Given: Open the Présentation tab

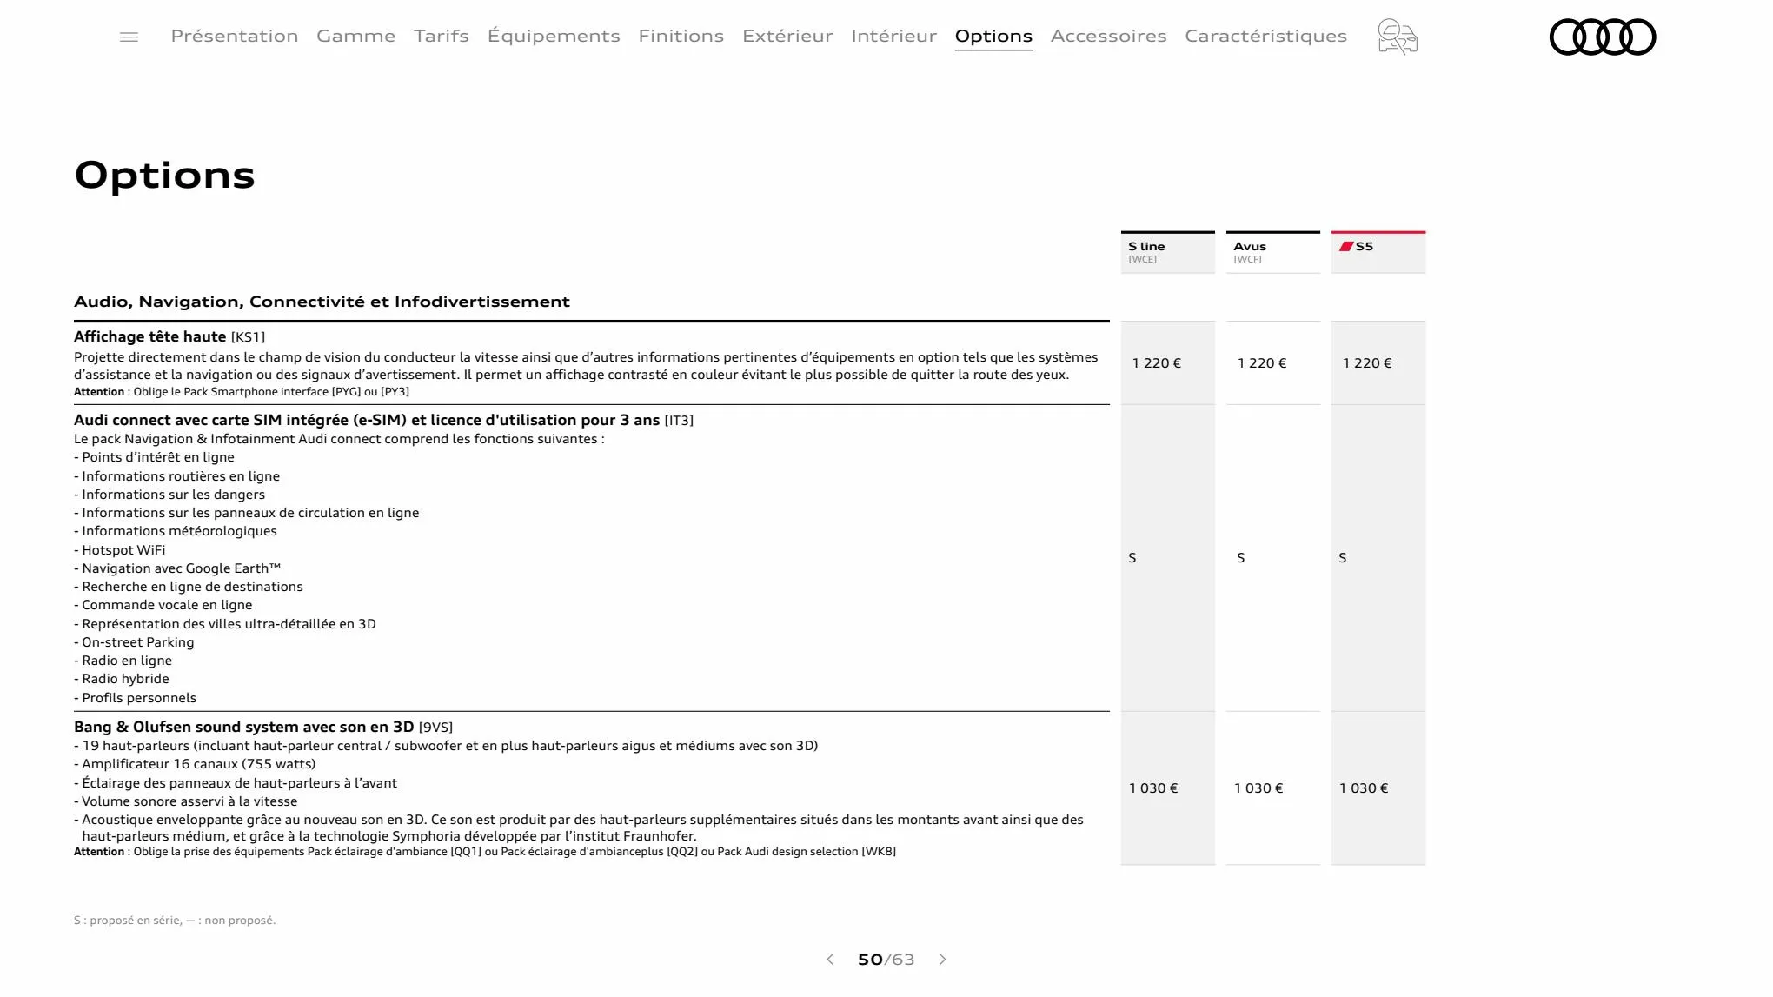Looking at the screenshot, I should [235, 36].
